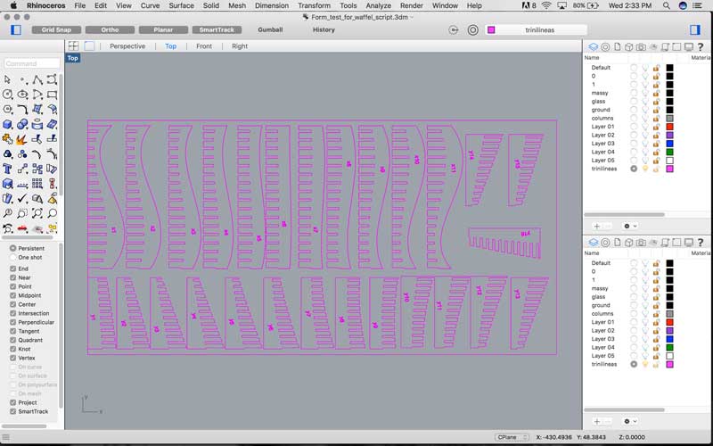Click the upper layers panel horizontal scrollbar
This screenshot has height=446, width=713.
pos(625,214)
